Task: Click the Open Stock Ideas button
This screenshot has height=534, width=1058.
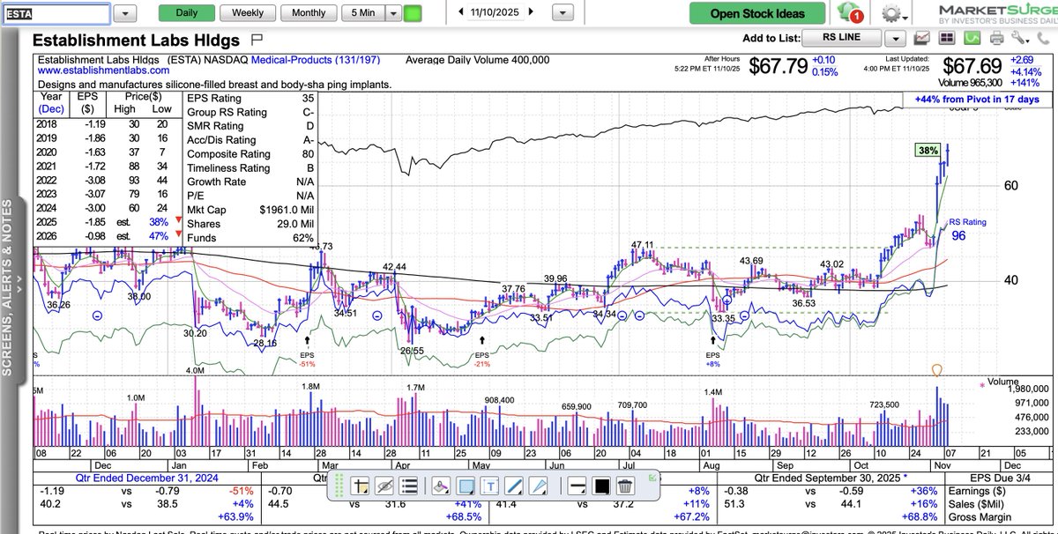Action: point(758,13)
